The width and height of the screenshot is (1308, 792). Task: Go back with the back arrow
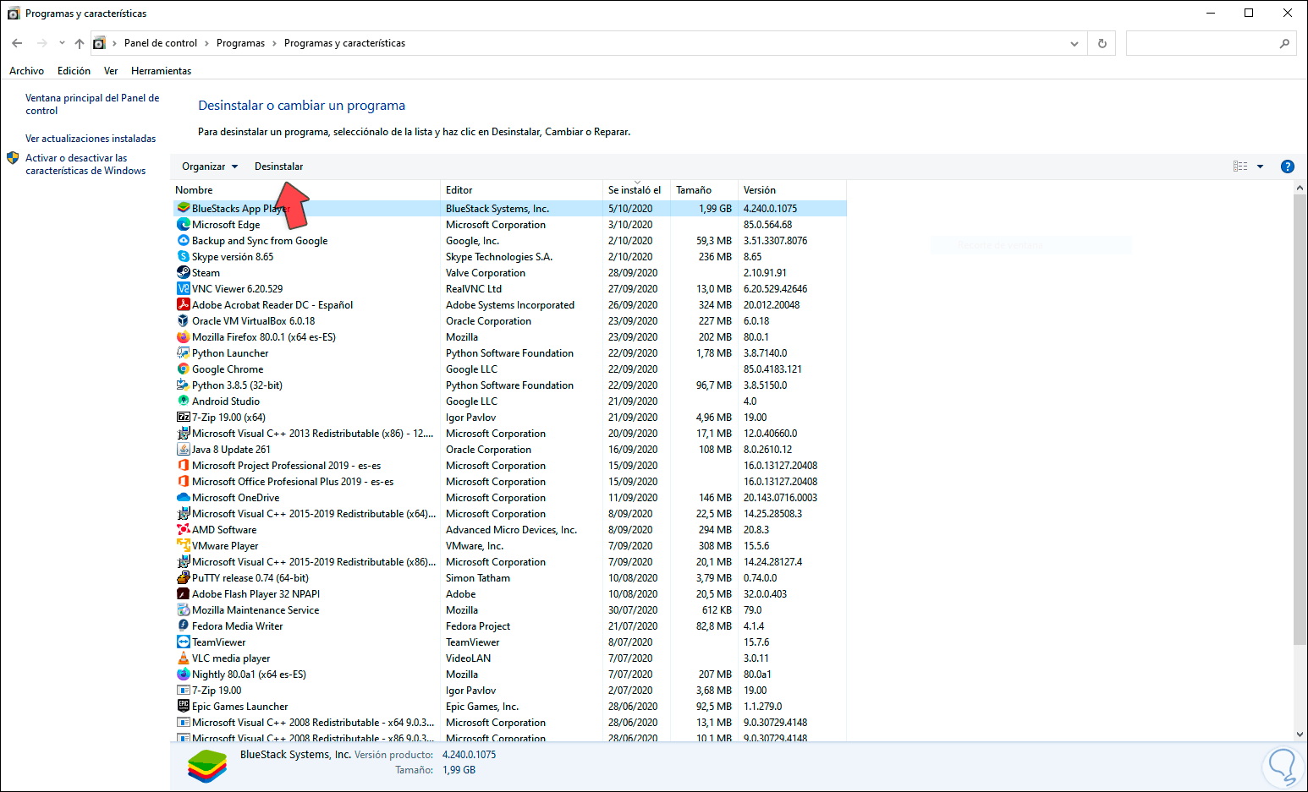[17, 43]
